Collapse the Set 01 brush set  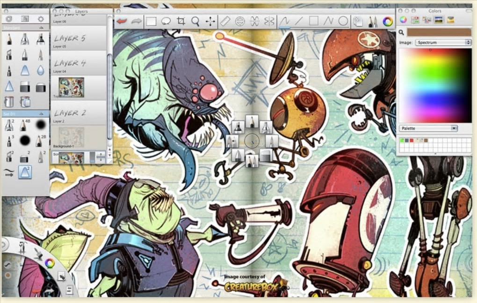[41, 114]
